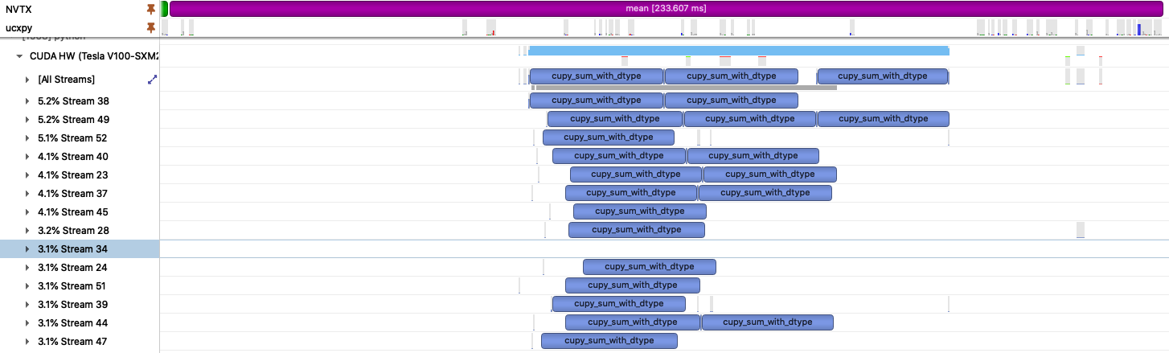Select the '4.1% Stream 45' label

pos(72,212)
